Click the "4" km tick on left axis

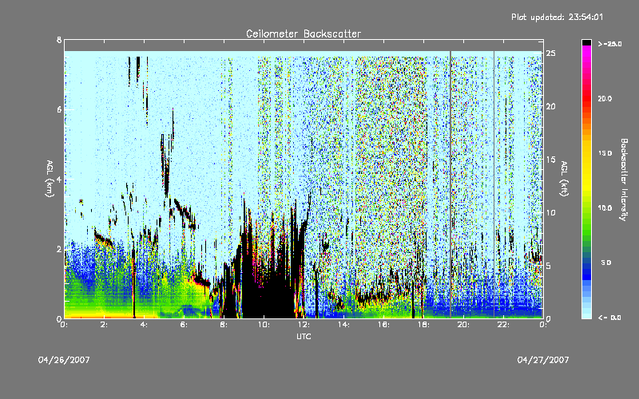pyautogui.click(x=59, y=179)
